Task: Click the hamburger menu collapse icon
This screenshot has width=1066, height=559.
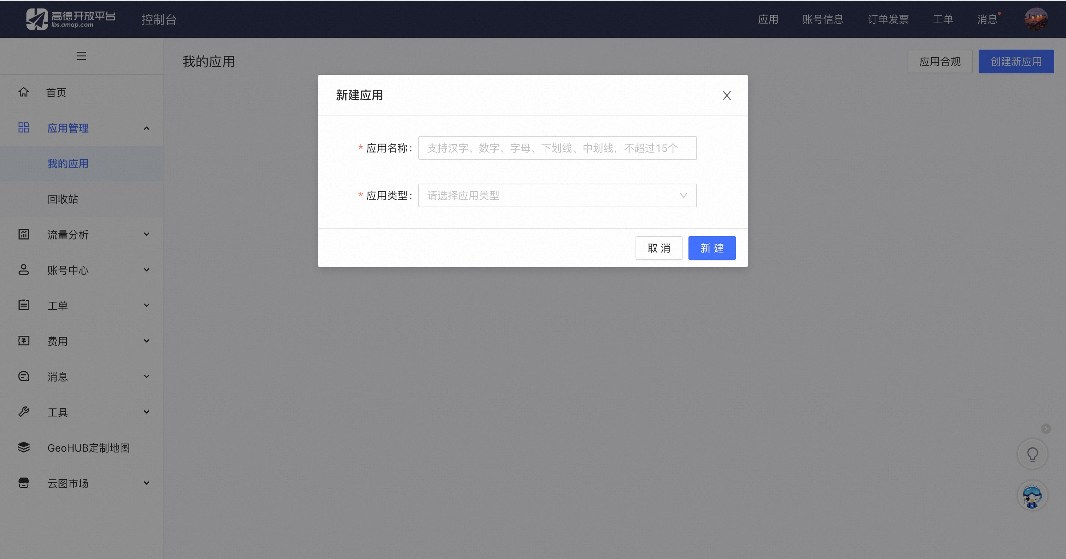Action: [x=81, y=56]
